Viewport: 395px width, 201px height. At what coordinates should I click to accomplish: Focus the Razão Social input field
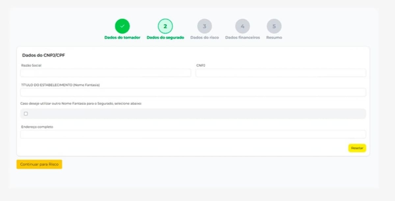point(105,73)
